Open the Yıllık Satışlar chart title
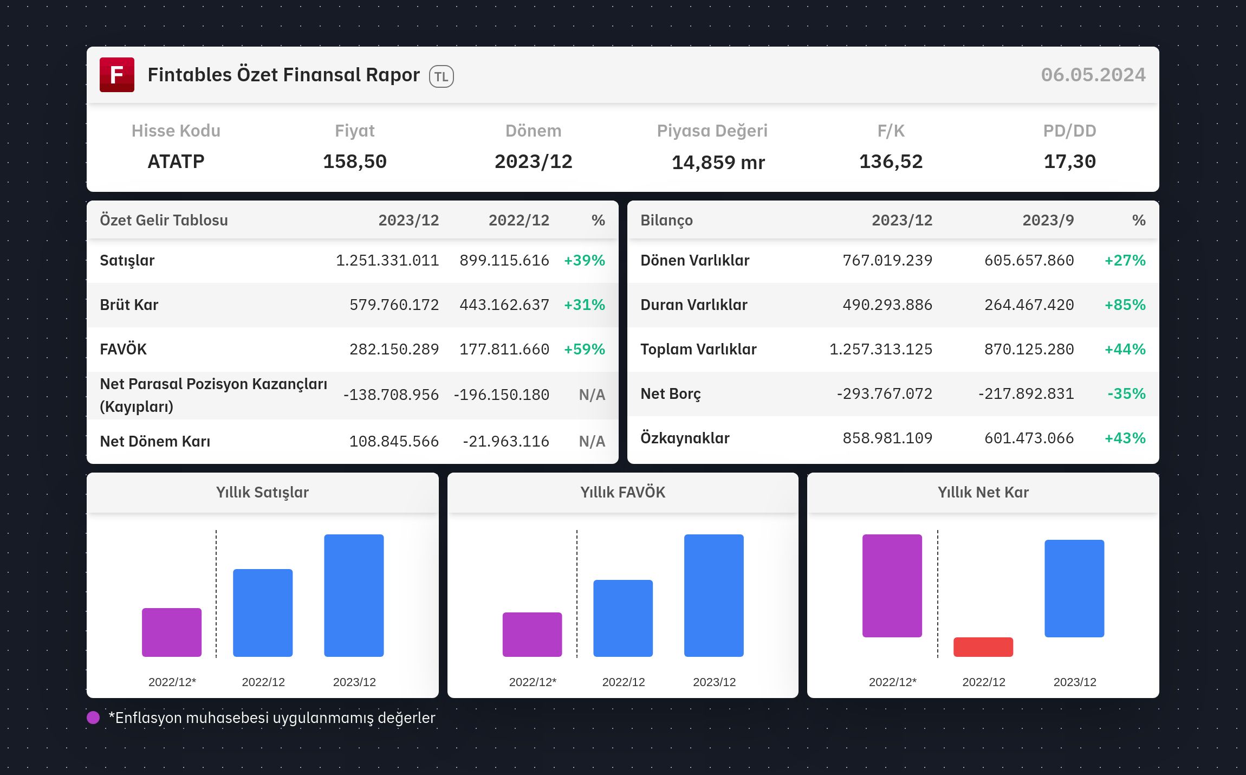 [262, 492]
